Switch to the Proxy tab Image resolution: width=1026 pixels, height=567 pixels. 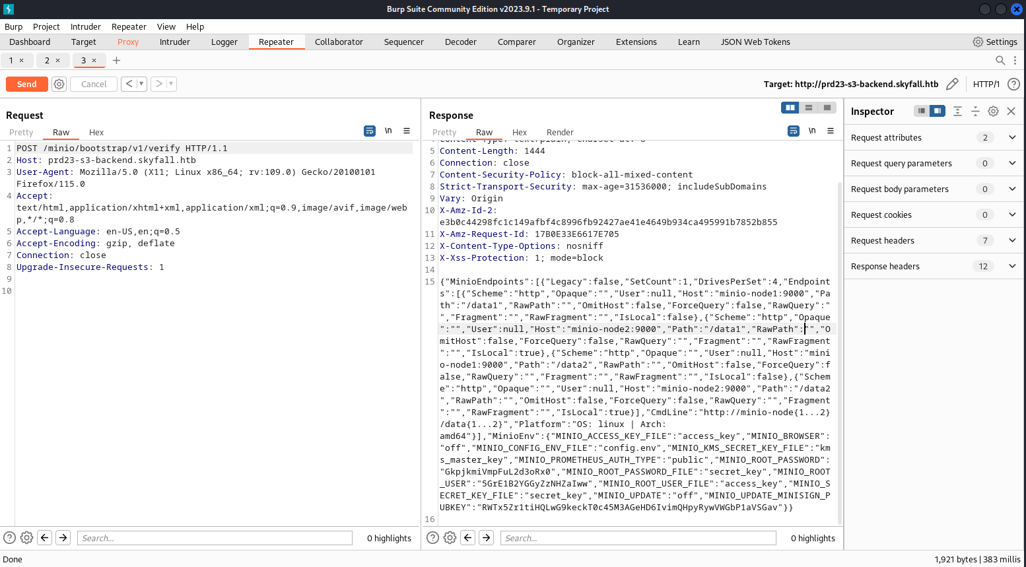point(128,42)
